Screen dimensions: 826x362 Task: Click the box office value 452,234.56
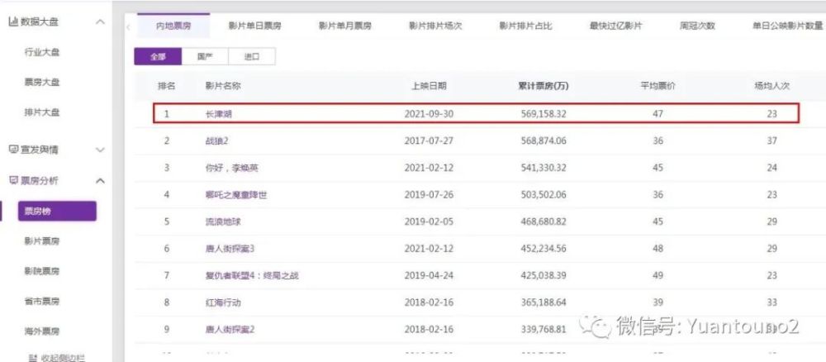[544, 248]
